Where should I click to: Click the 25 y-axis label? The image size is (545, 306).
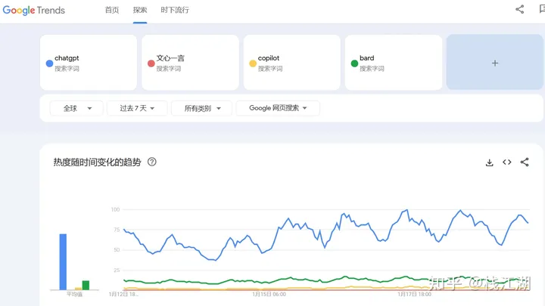pyautogui.click(x=117, y=270)
